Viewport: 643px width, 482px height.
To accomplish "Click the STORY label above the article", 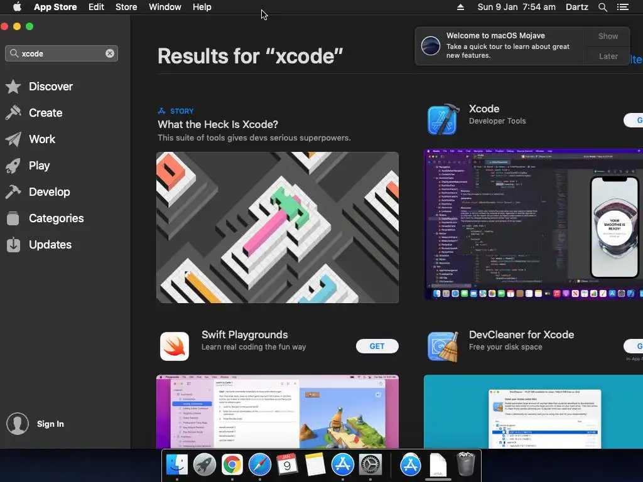I will [181, 111].
